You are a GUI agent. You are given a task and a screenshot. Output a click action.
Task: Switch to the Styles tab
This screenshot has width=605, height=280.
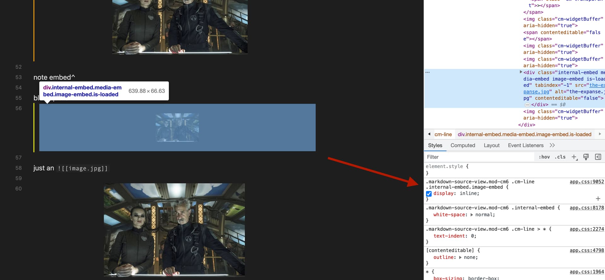pos(435,145)
